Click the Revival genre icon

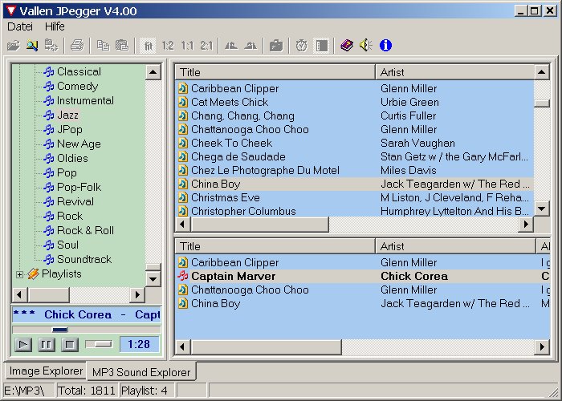click(x=49, y=201)
